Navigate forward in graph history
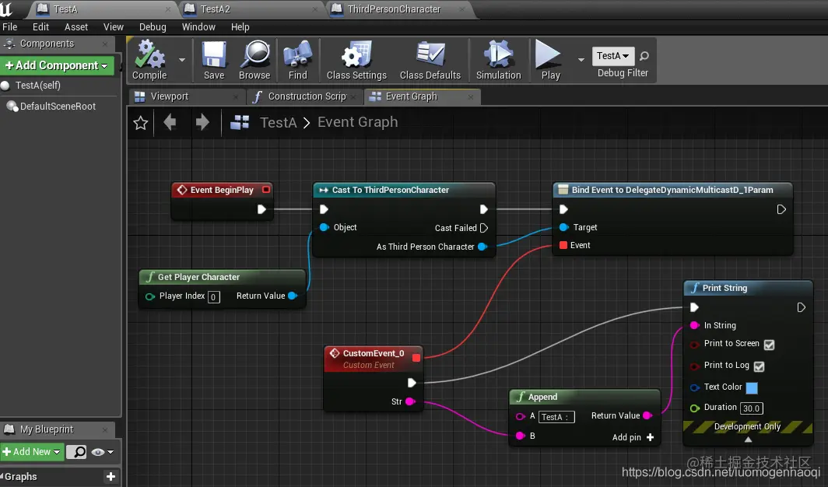Viewport: 828px width, 487px height. (202, 122)
